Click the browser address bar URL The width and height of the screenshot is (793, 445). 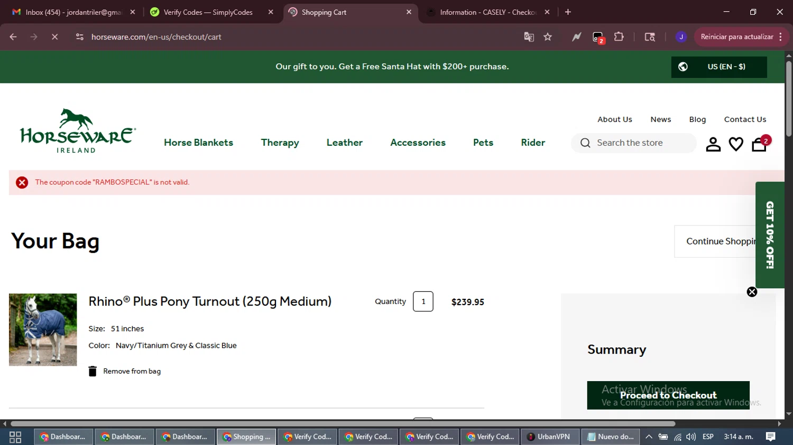click(x=156, y=37)
